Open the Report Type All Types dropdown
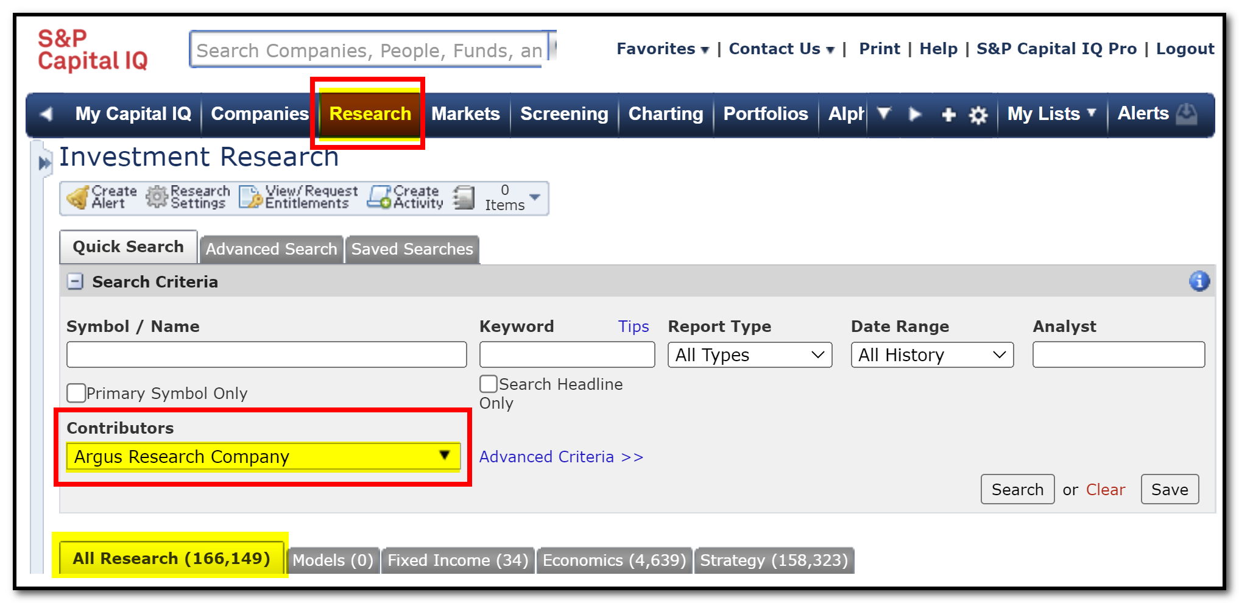This screenshot has height=603, width=1239. pos(750,354)
